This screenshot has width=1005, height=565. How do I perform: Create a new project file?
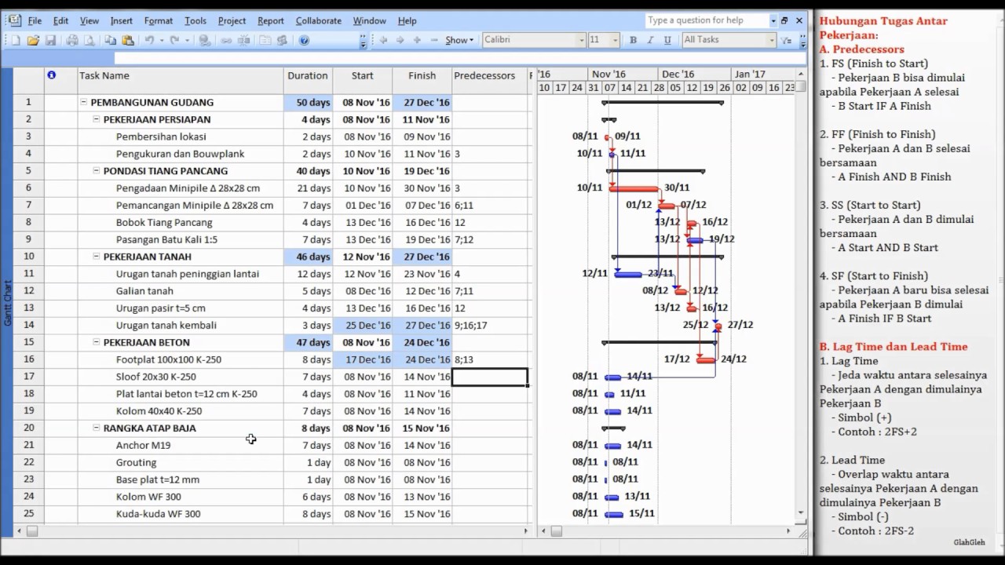[16, 40]
